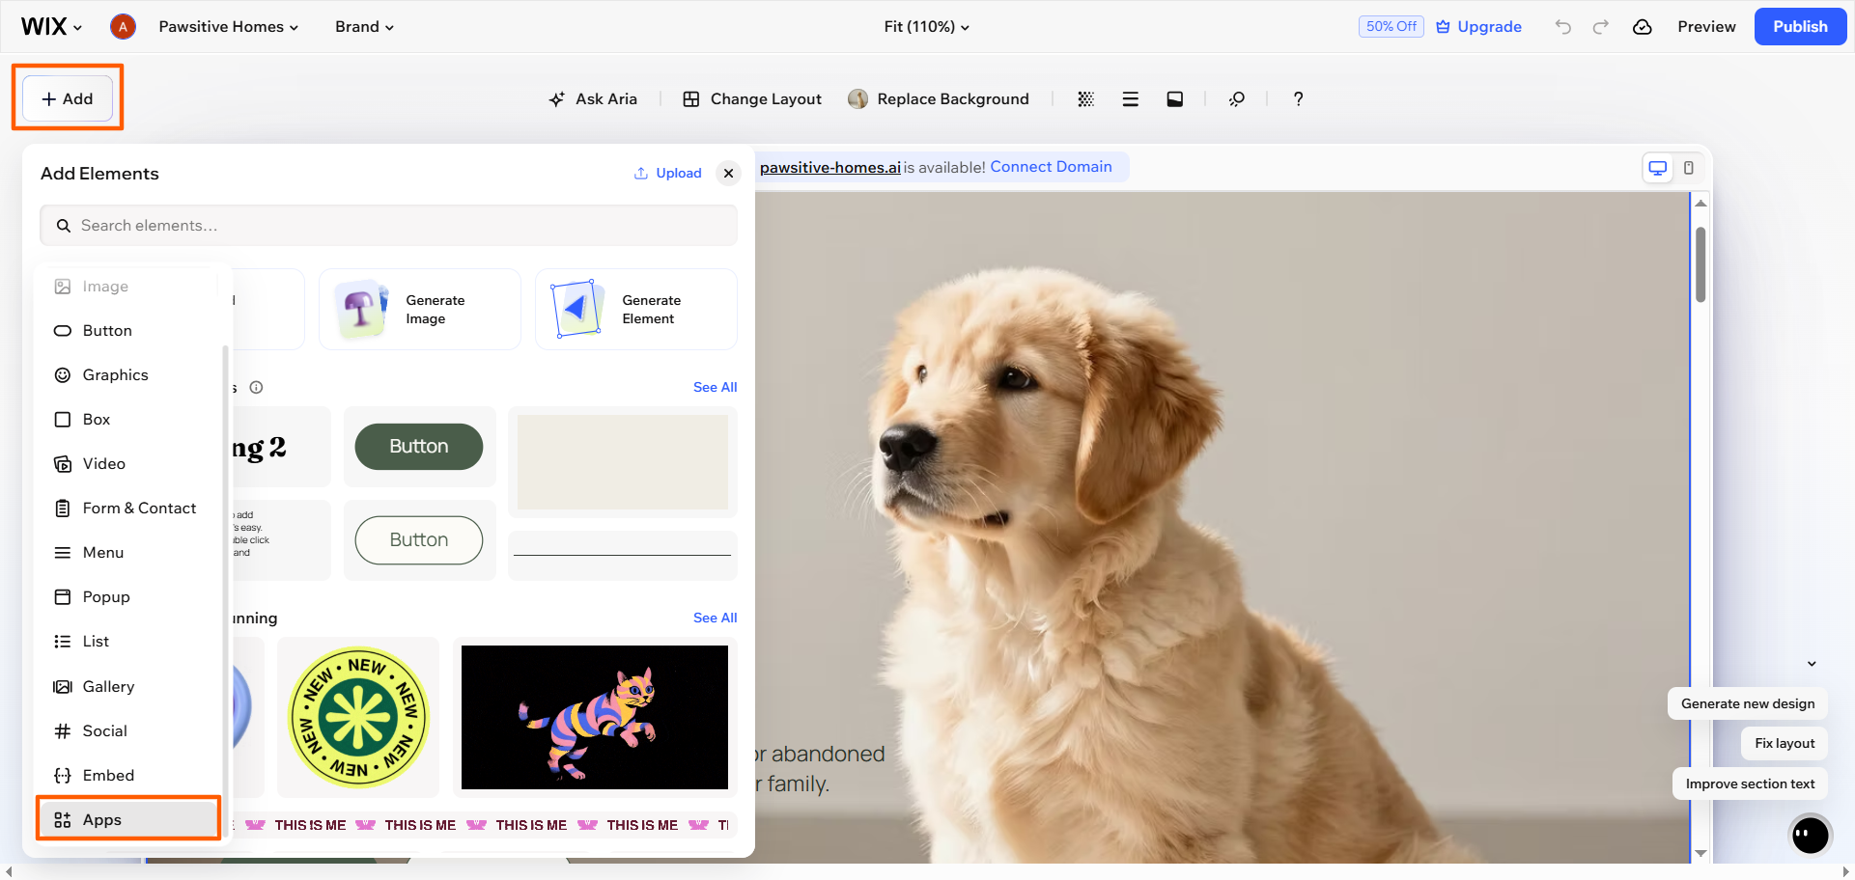Viewport: 1855px width, 880px height.
Task: Open Apps category
Action: 128,819
